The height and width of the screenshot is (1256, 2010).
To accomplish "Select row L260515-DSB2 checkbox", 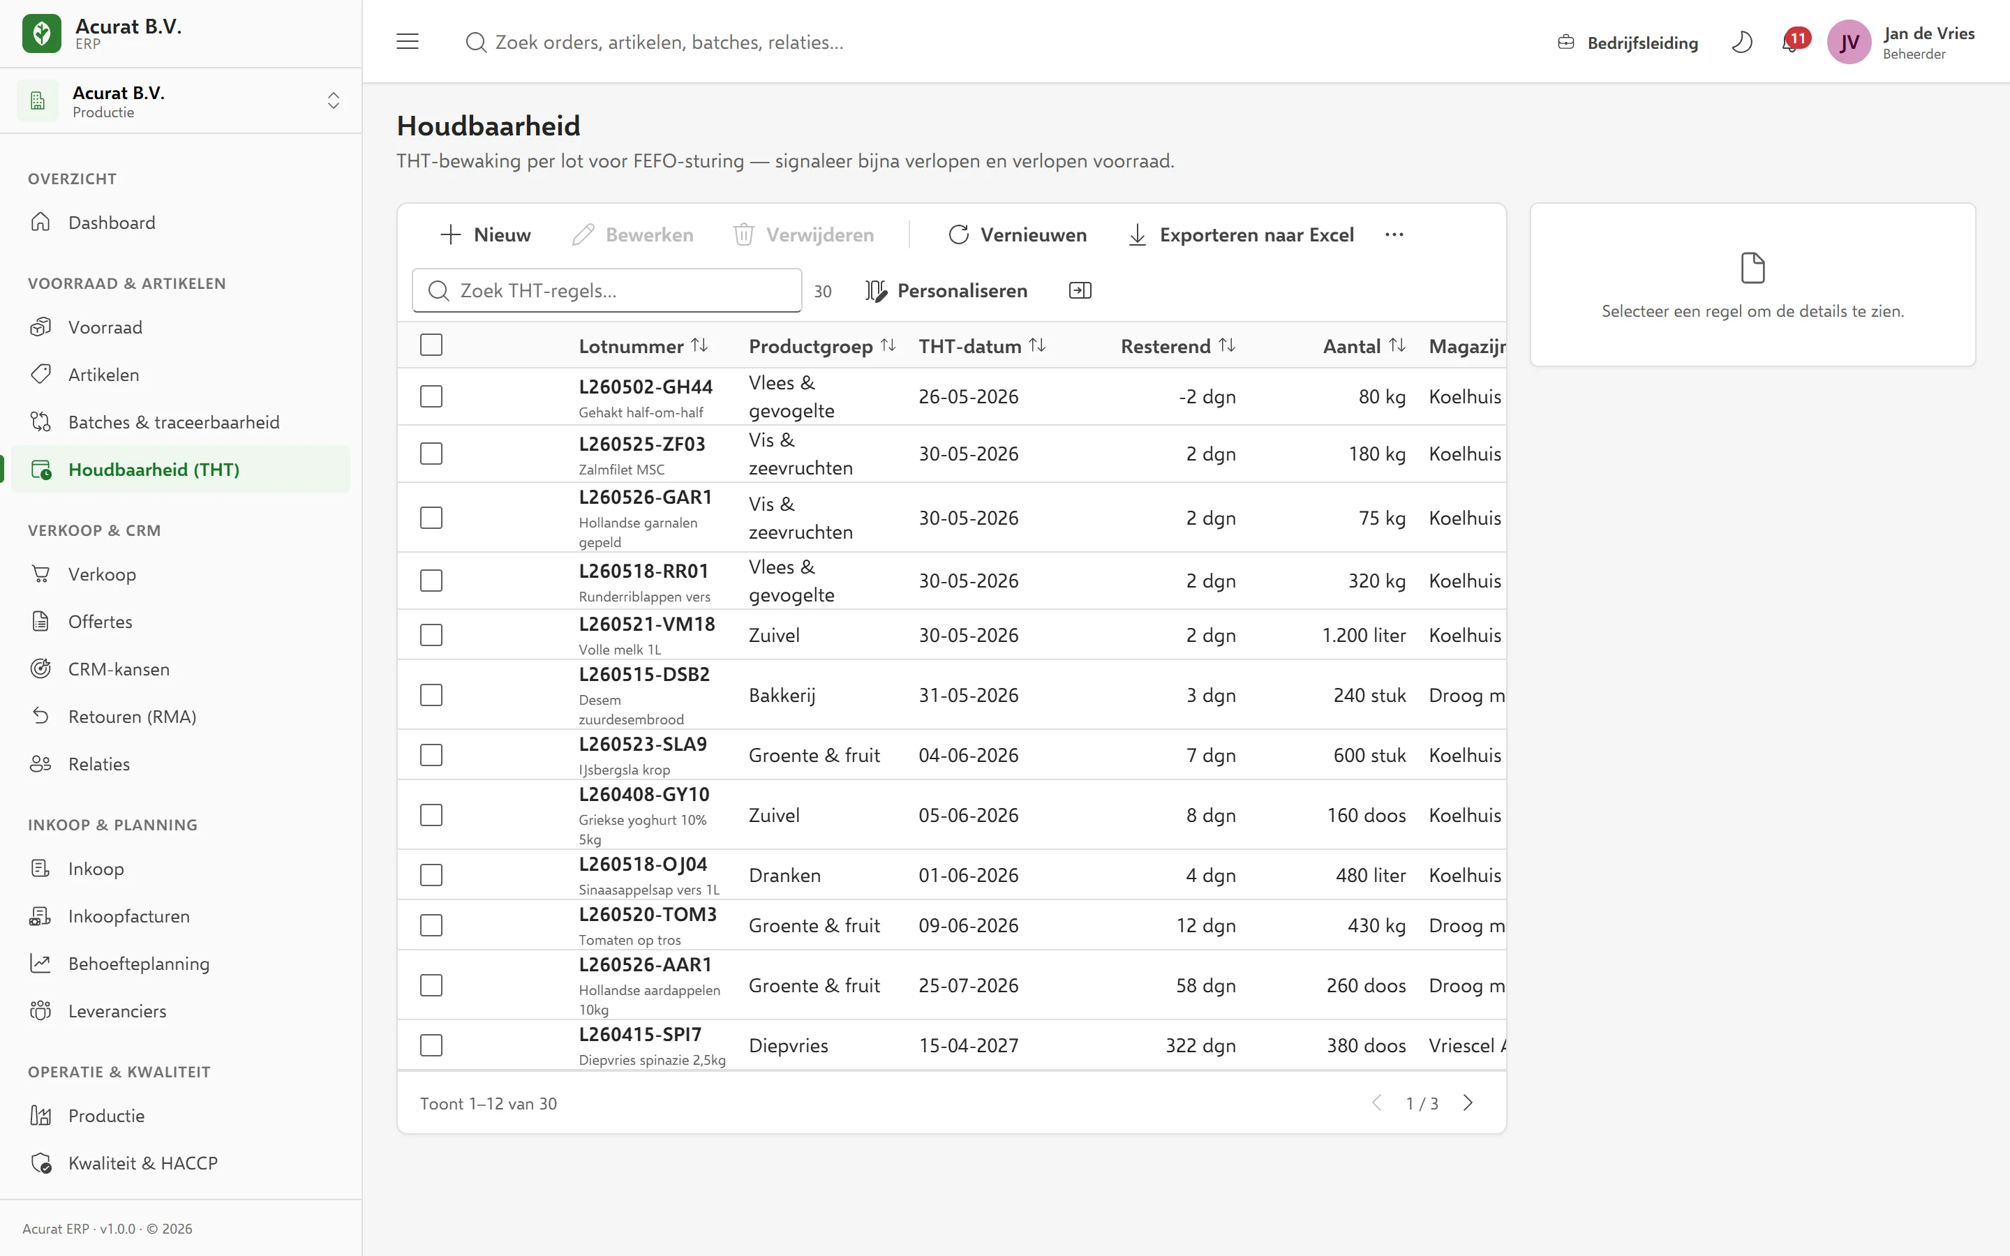I will click(431, 694).
